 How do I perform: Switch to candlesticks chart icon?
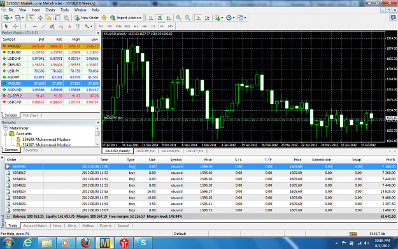tap(160, 18)
